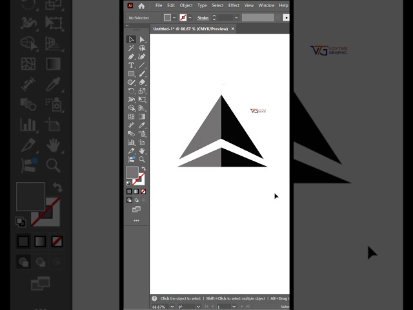
Task: Open zoom level 66.67% dropdown
Action: [x=172, y=307]
